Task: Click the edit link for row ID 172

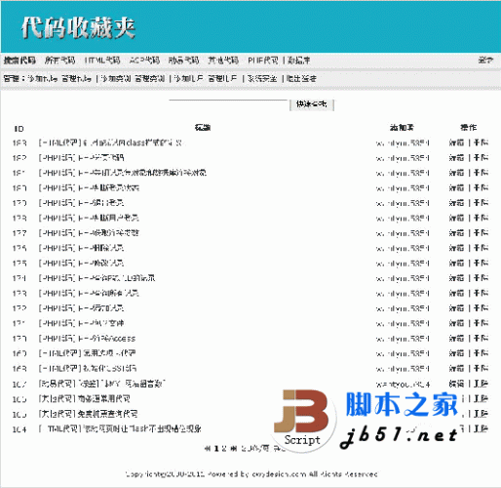Action: [456, 308]
